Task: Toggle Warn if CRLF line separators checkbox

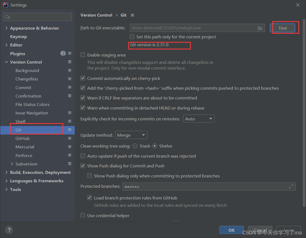Action: pos(83,98)
